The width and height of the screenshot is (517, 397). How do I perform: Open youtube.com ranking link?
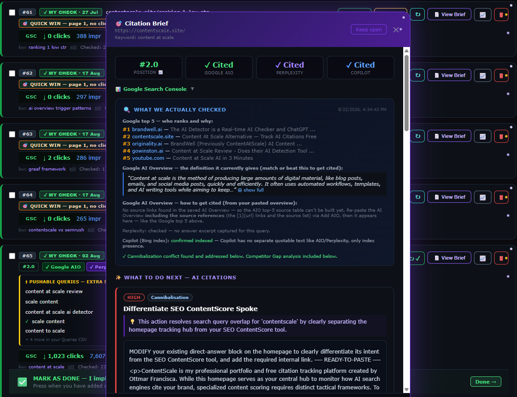(148, 158)
